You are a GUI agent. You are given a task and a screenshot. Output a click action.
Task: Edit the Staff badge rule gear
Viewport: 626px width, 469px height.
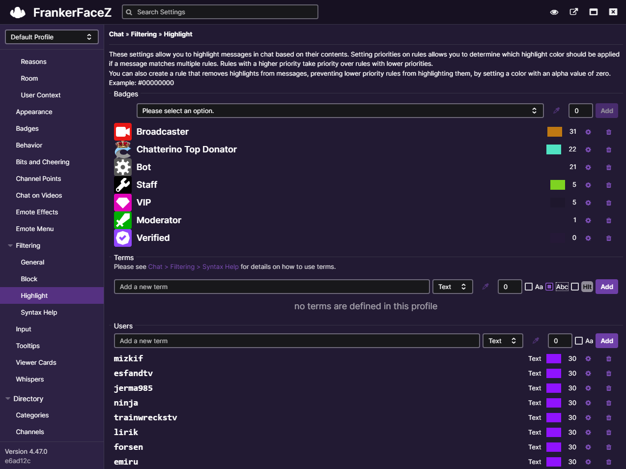(588, 185)
